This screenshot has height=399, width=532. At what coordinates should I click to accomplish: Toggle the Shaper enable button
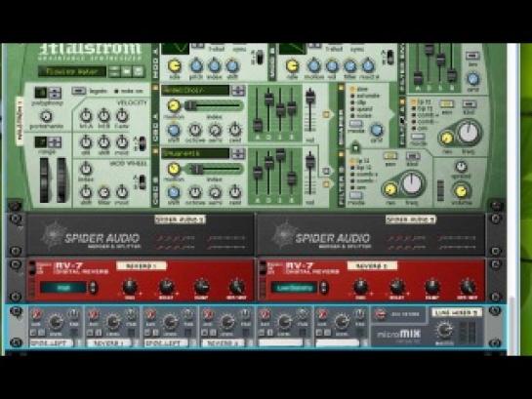341,88
